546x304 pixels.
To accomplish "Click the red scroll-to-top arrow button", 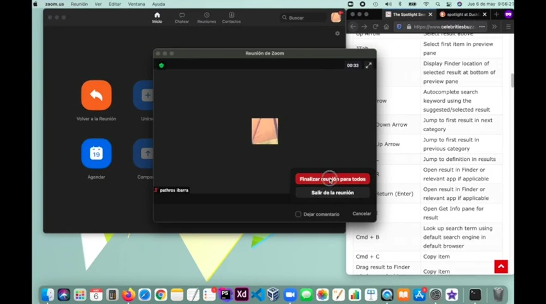I will (501, 267).
